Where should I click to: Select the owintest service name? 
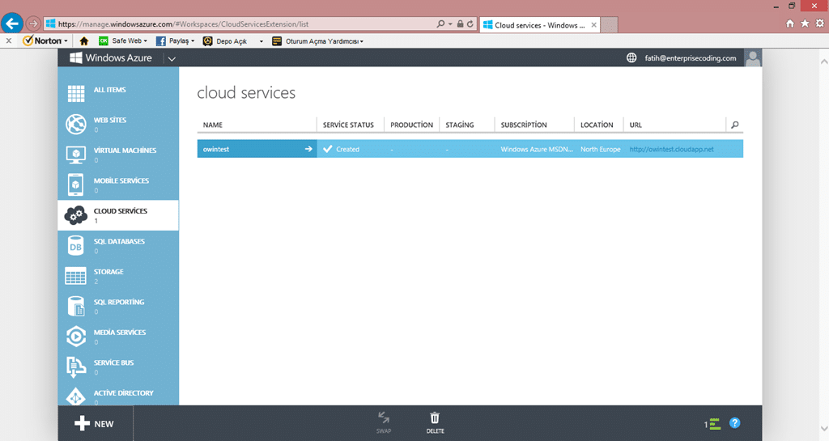pos(215,150)
